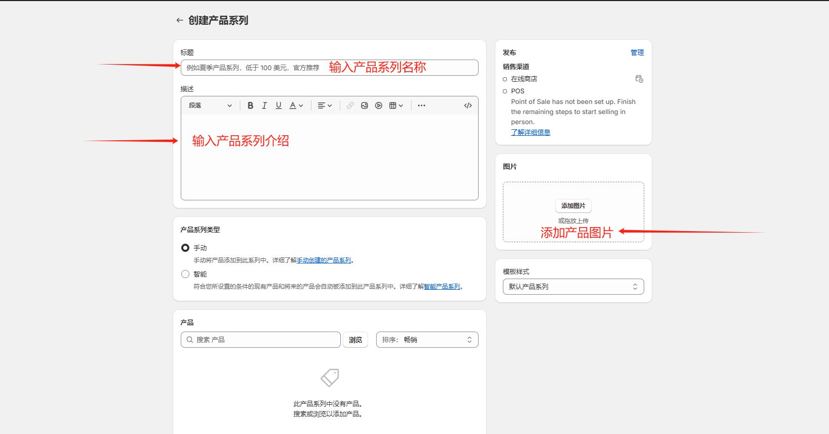Go back using the arrow beside 创建产品系列
Viewport: 829px width, 434px height.
pos(179,20)
